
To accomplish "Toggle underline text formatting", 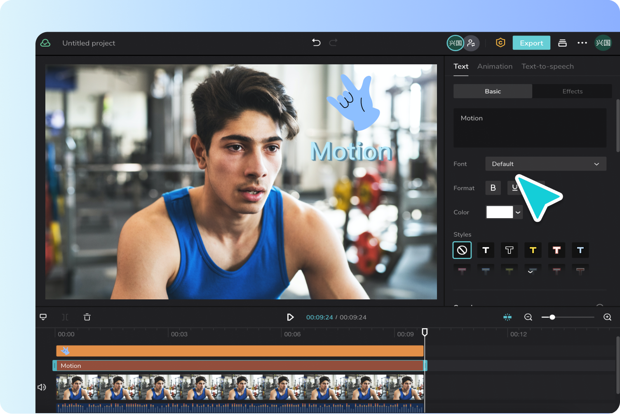I will pyautogui.click(x=514, y=188).
